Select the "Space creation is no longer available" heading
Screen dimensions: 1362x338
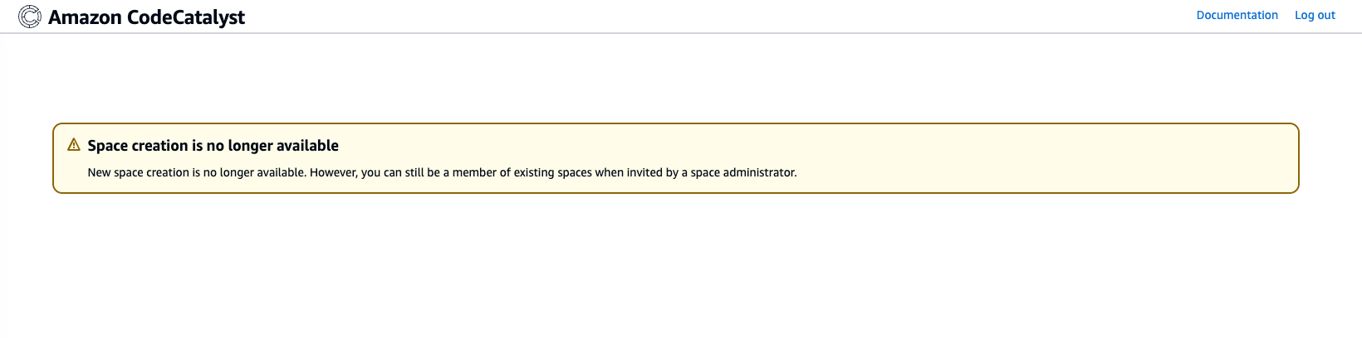pos(213,146)
